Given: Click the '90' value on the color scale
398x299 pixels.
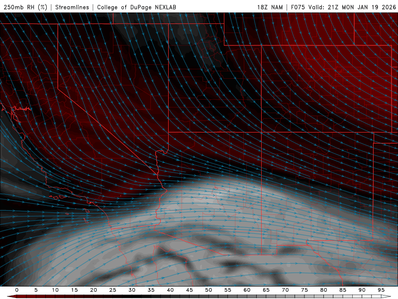Looking at the screenshot, I should pos(362,290).
